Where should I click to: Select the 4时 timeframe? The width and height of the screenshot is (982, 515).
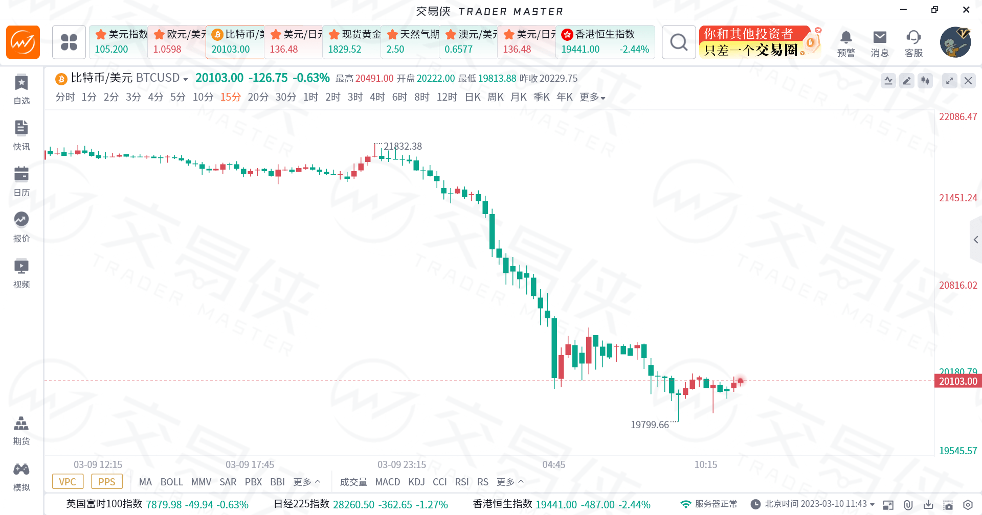(377, 97)
